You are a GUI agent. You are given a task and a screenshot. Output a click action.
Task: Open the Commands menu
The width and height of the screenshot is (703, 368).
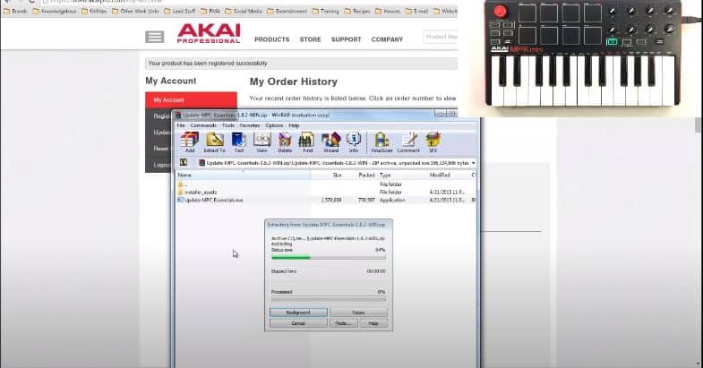point(203,125)
